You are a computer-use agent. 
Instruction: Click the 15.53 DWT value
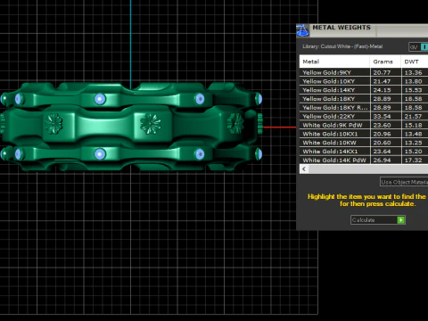pos(414,90)
